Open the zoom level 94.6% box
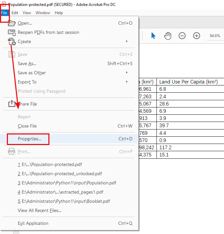The width and height of the screenshot is (224, 234). [x=215, y=36]
